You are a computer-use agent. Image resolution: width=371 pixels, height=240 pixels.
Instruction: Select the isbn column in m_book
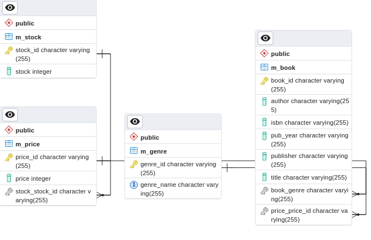coord(309,122)
